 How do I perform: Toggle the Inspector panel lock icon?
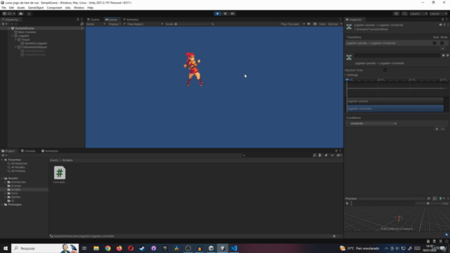(442, 20)
